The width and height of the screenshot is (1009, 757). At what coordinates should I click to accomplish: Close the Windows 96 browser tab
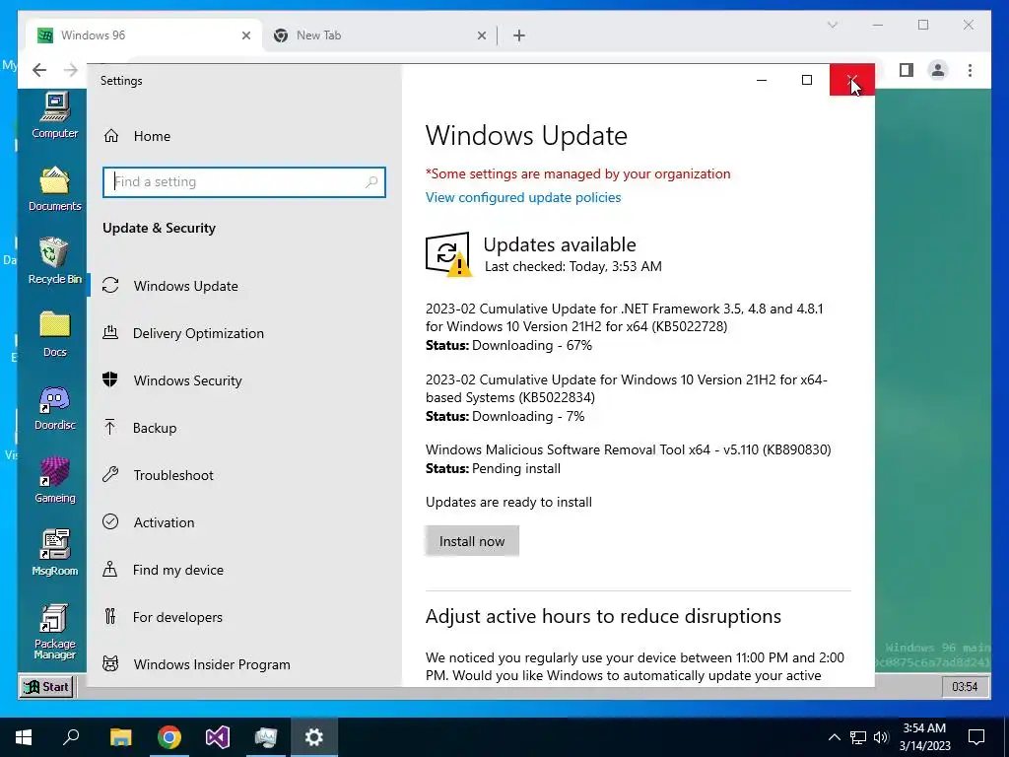coord(245,36)
